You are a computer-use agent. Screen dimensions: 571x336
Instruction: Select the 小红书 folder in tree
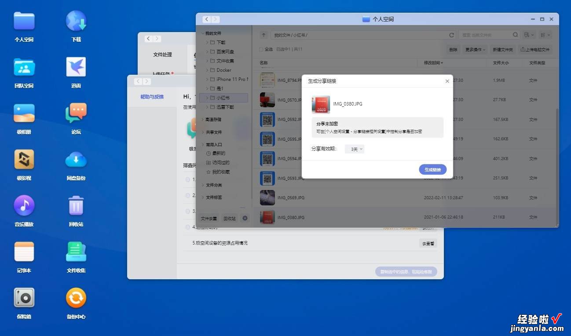223,98
